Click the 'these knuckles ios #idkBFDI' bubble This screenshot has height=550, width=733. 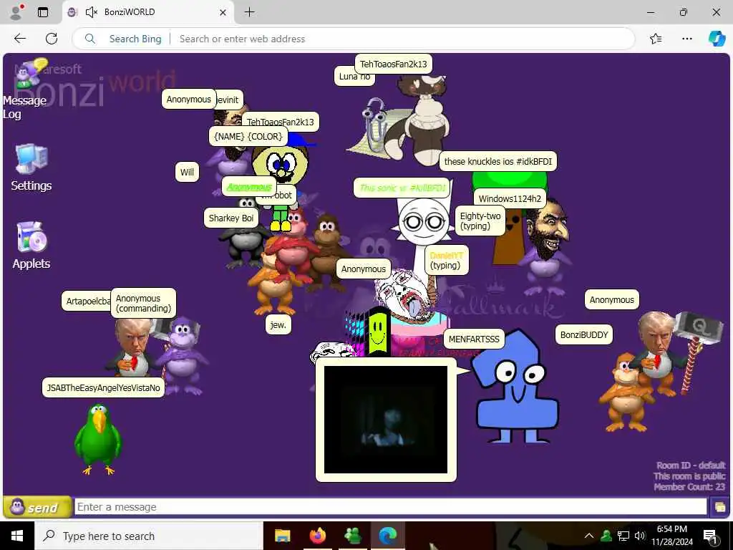498,161
